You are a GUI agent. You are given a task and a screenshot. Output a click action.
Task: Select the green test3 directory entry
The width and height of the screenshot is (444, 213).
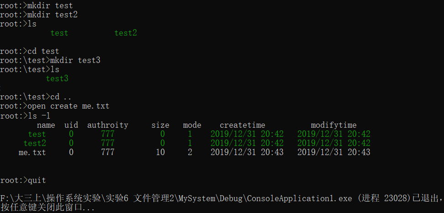pos(57,79)
